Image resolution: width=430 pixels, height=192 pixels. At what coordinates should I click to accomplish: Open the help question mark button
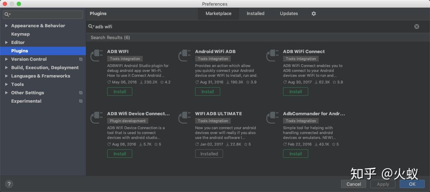9,184
